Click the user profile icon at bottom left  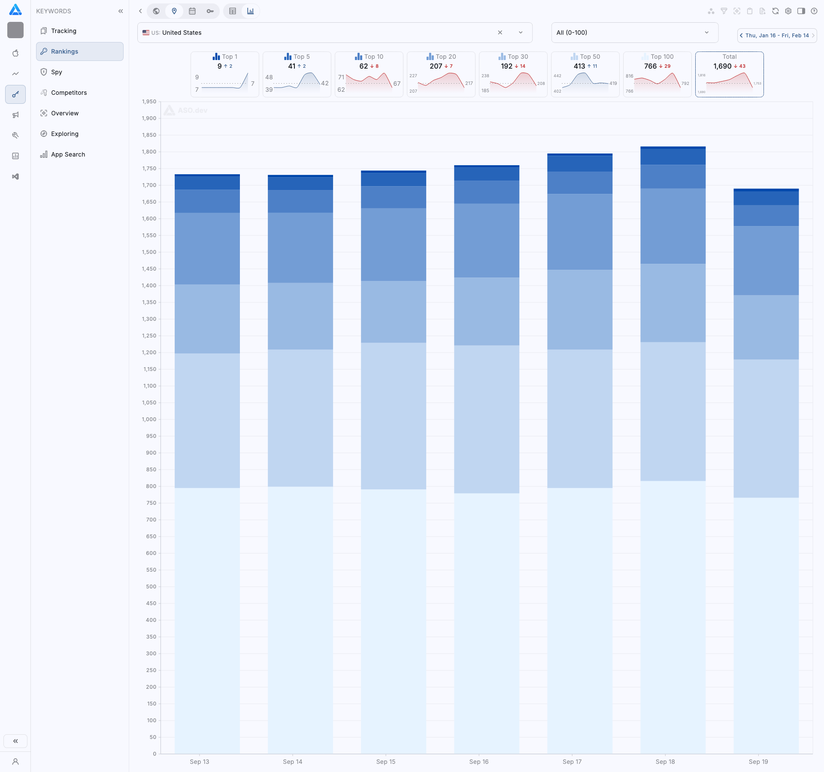pyautogui.click(x=15, y=762)
